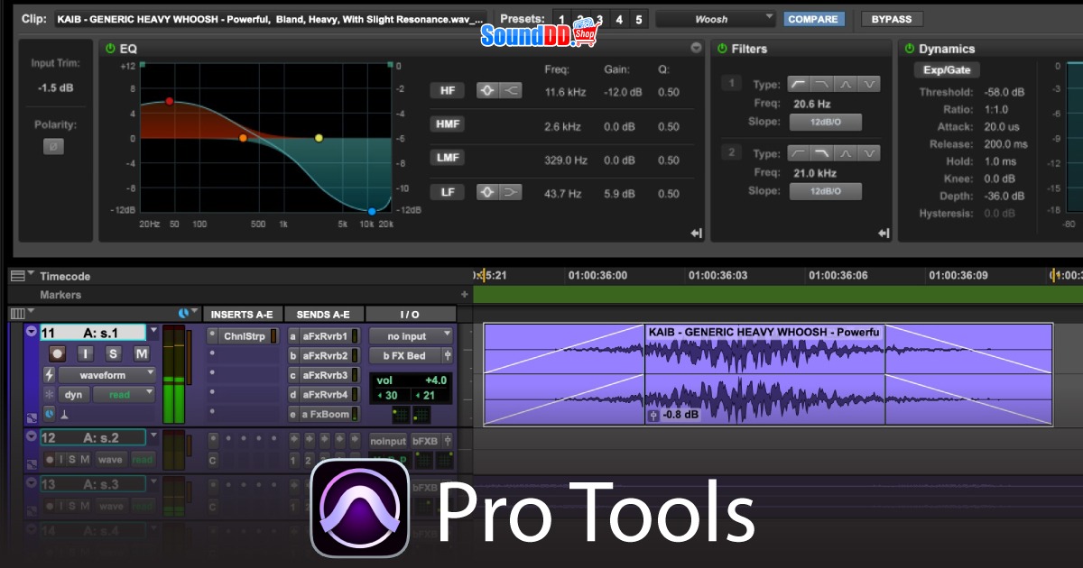Grab the red HF node on EQ graph

(x=169, y=101)
